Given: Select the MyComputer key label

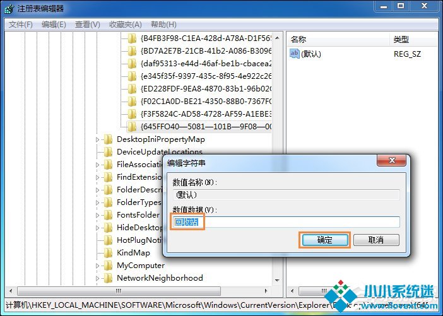Looking at the screenshot, I should click(x=141, y=265).
